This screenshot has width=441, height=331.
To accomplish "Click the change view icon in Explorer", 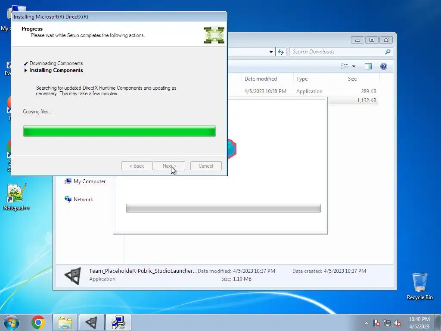I will click(x=345, y=66).
